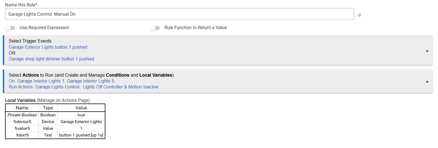Viewport: 438px width, 148px height.
Task: Open Garage shop light dimmer trigger
Action: point(51,59)
